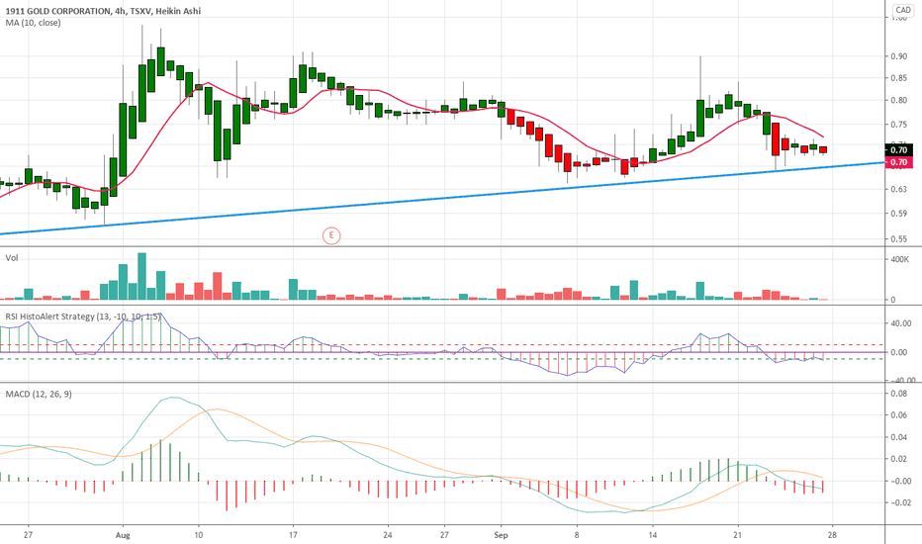The height and width of the screenshot is (544, 922).
Task: Click the 0.85 price axis label
Action: 898,77
